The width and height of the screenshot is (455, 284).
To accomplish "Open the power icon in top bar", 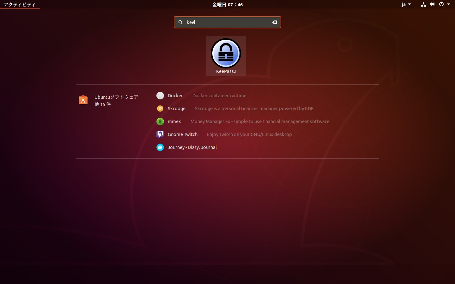I will [x=441, y=4].
